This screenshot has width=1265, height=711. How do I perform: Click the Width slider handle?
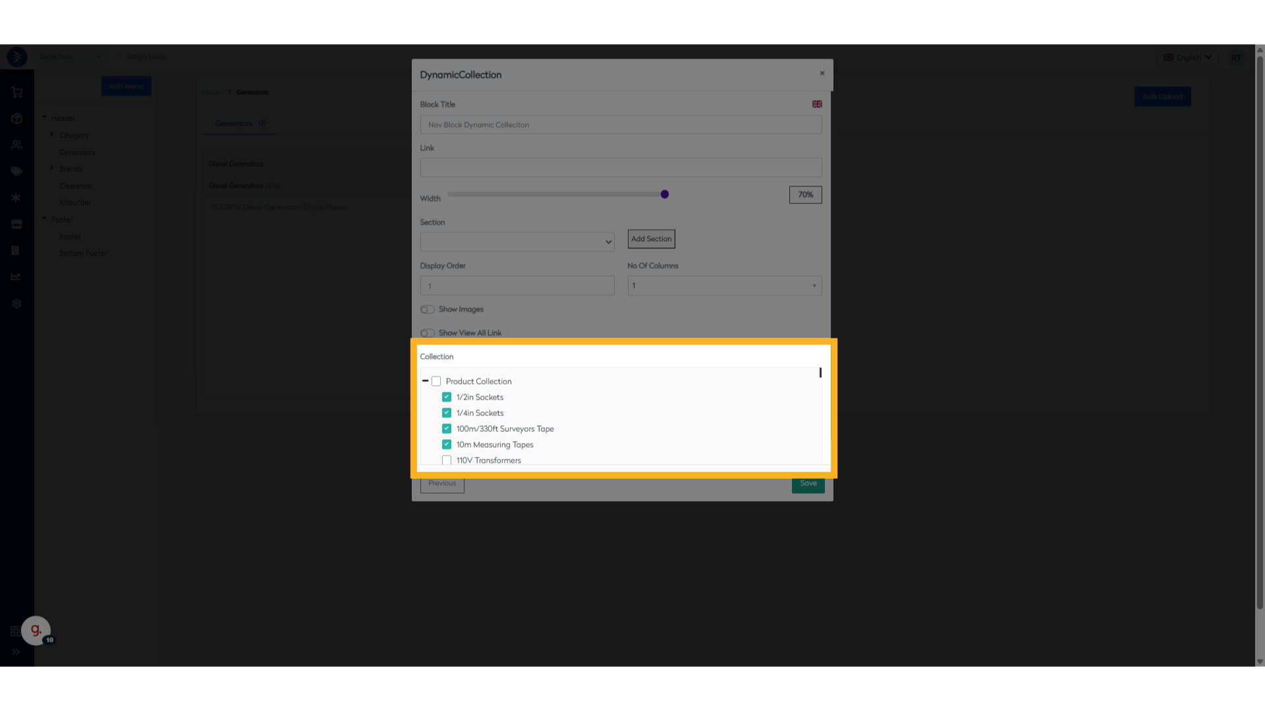[665, 194]
